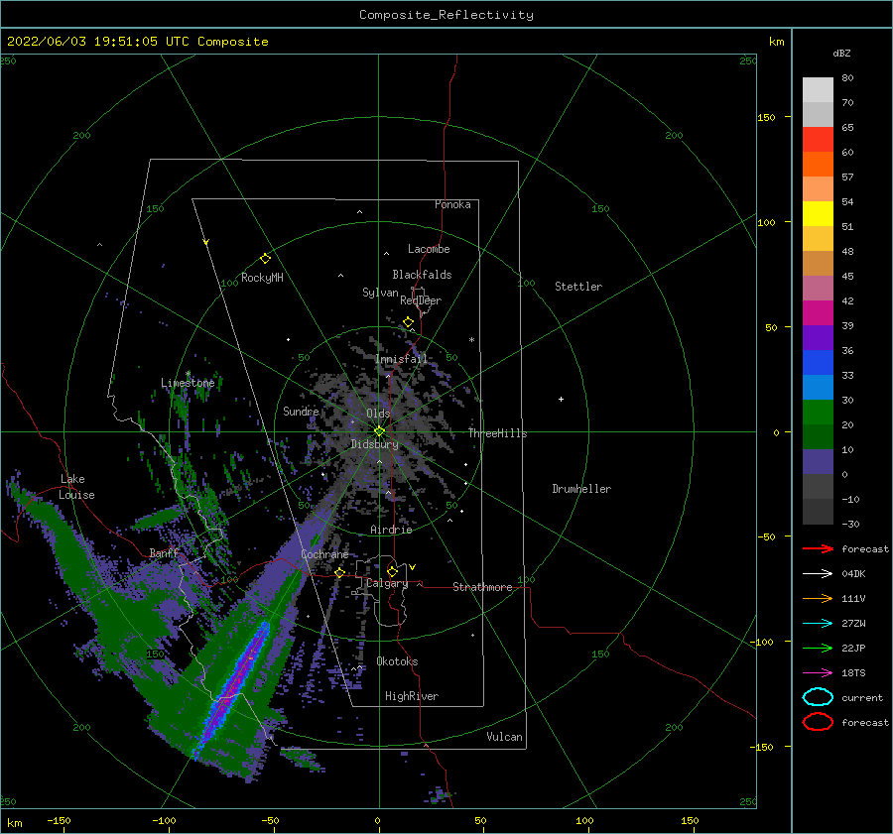Image resolution: width=893 pixels, height=834 pixels.
Task: Click the Strathmore label
Action: click(482, 587)
